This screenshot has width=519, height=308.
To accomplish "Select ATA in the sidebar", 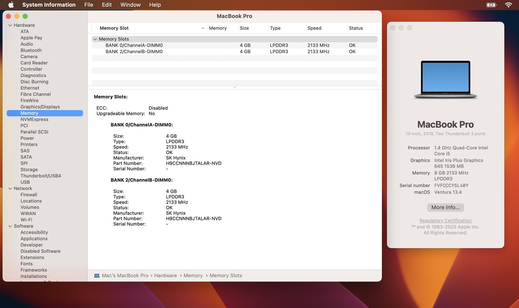I will pos(25,31).
